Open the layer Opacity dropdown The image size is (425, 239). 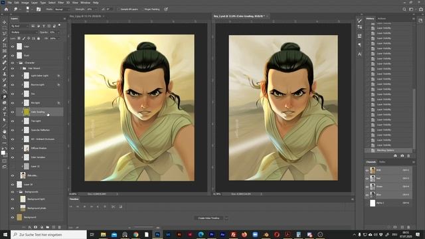[x=58, y=33]
